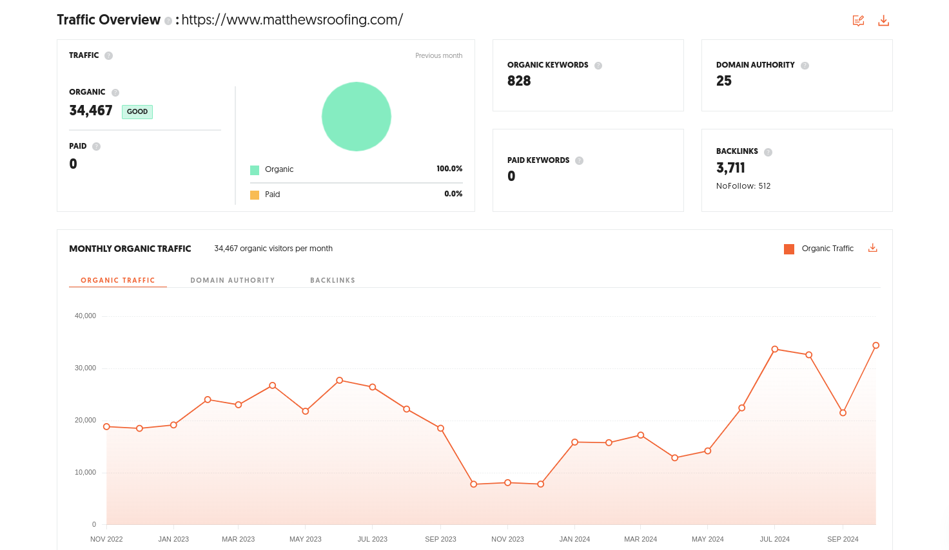Click the GOOD traffic badge
The image size is (949, 550).
[x=137, y=111]
